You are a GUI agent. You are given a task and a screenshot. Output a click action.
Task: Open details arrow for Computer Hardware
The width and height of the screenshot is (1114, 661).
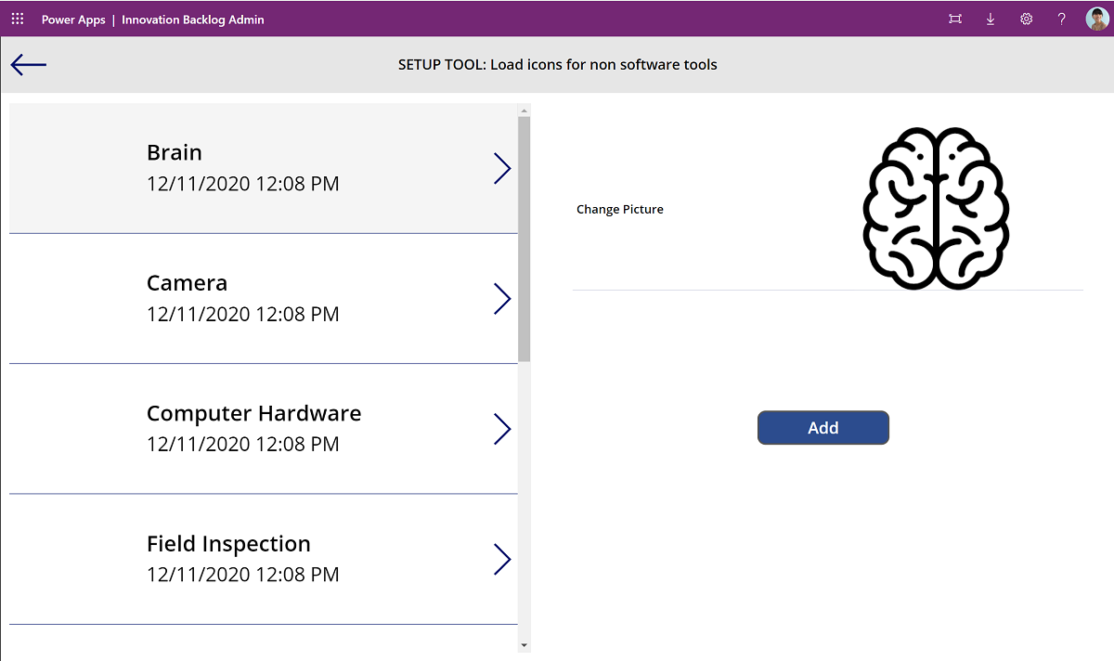[502, 429]
